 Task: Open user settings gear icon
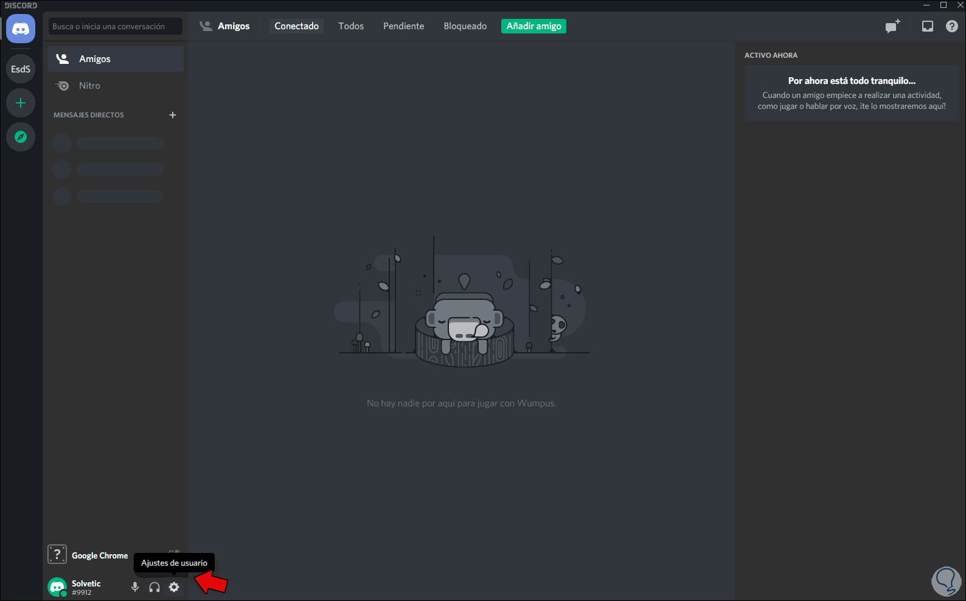pyautogui.click(x=174, y=587)
